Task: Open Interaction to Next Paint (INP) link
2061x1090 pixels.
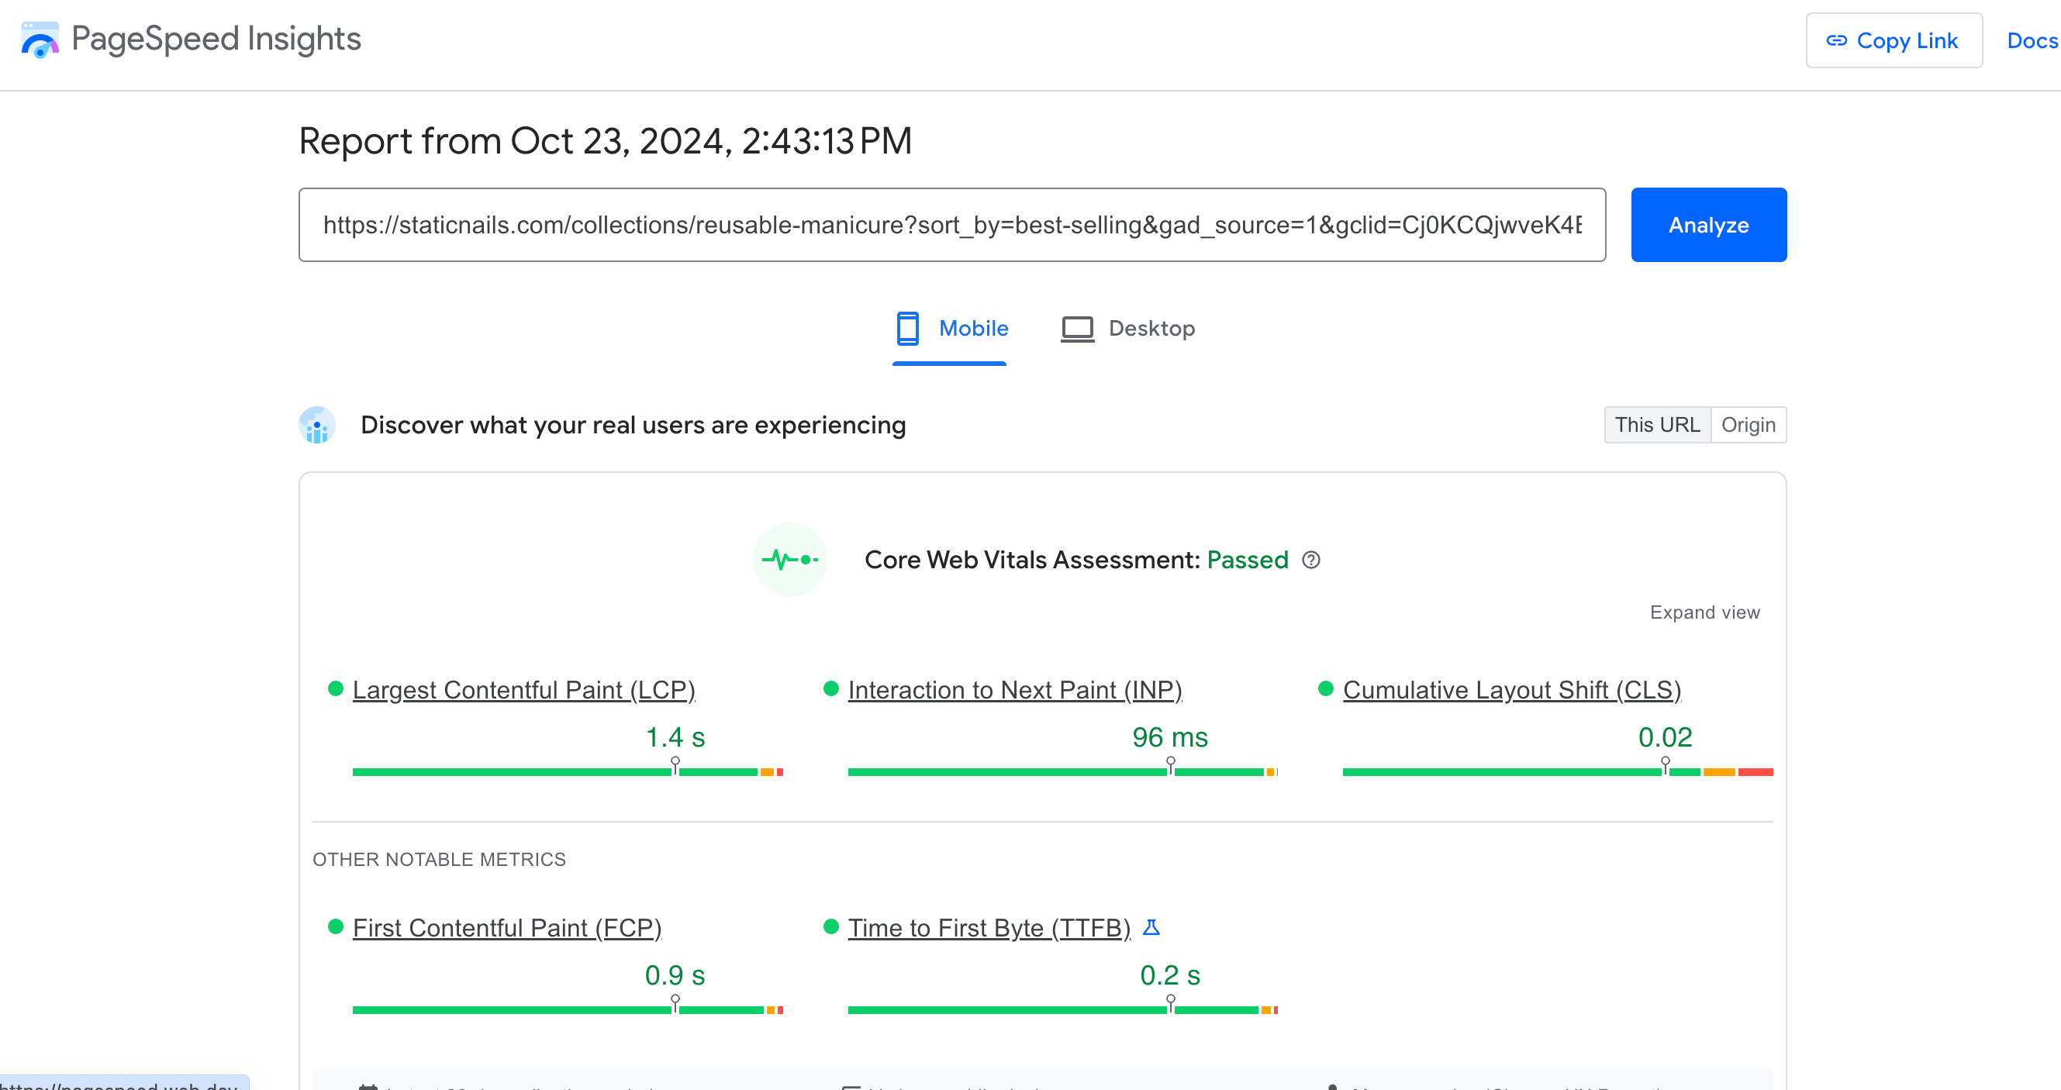Action: pyautogui.click(x=1014, y=689)
